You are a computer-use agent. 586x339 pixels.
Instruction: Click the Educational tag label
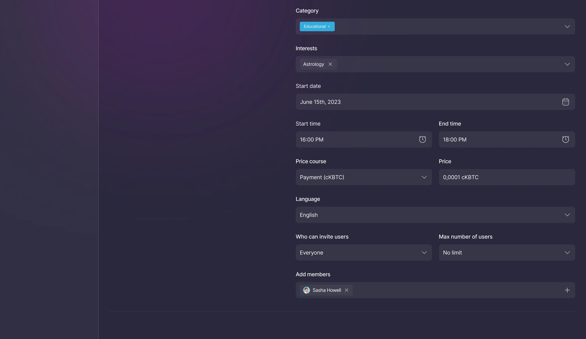pyautogui.click(x=315, y=26)
